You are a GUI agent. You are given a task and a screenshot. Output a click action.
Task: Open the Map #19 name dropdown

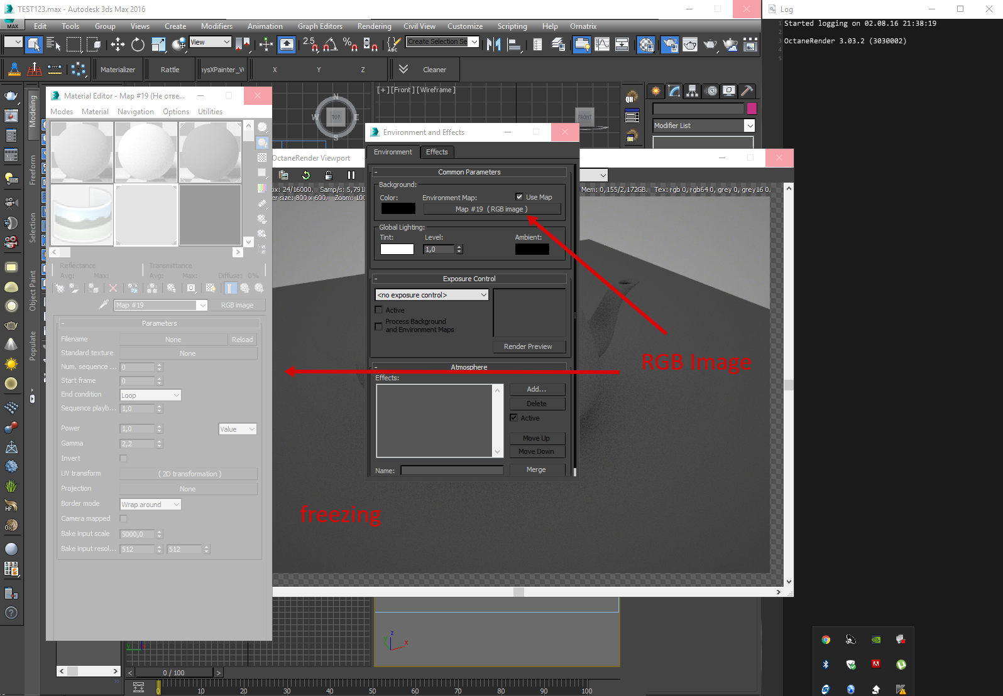(161, 305)
